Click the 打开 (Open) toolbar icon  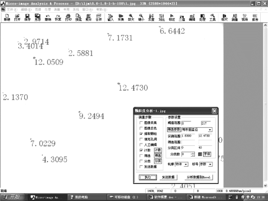coord(17,17)
